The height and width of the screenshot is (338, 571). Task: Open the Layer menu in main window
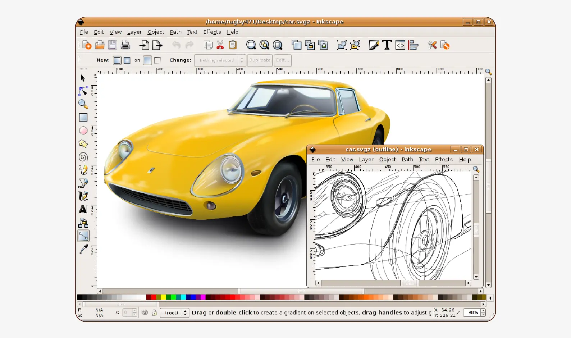click(134, 32)
